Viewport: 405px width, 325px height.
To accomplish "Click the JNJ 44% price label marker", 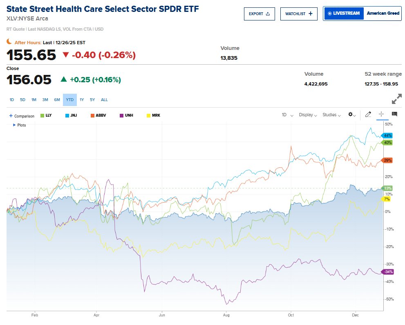I will 387,135.
